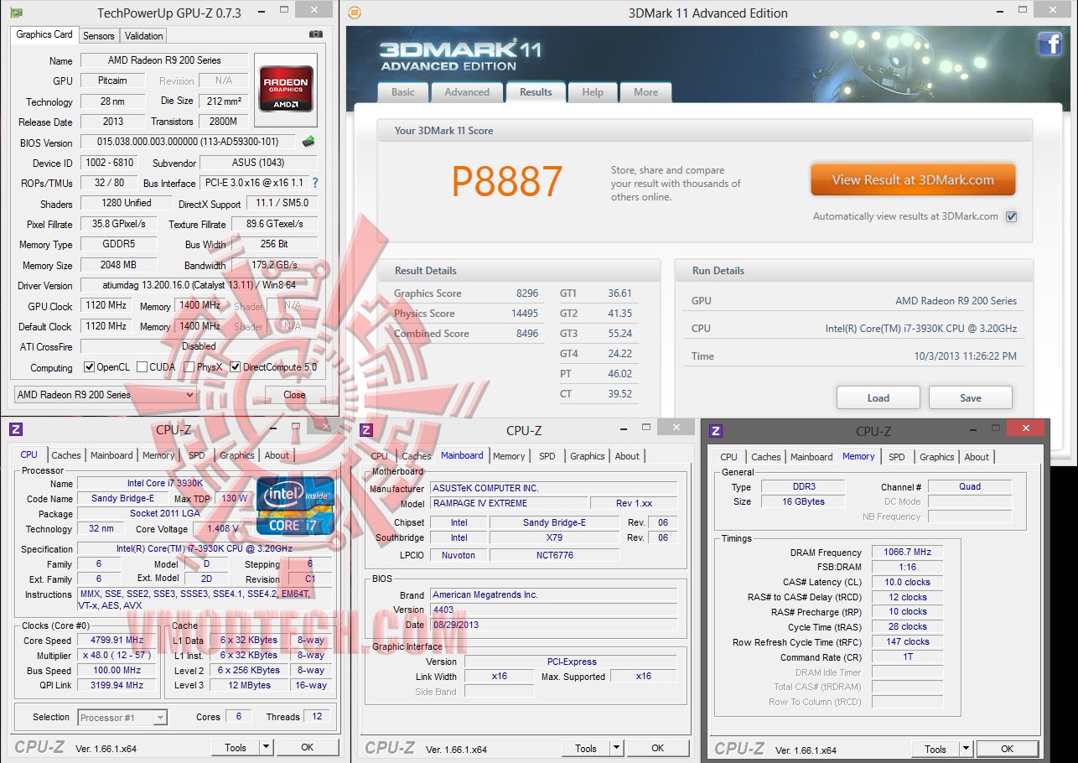Select Caches tab in CPU-Z CPU window
Viewport: 1078px width, 763px height.
(66, 455)
